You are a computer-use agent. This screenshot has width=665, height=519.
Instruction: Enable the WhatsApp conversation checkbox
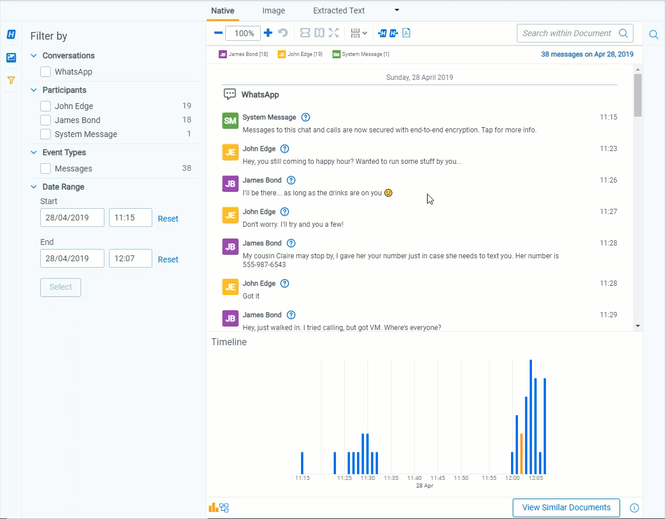(x=45, y=72)
